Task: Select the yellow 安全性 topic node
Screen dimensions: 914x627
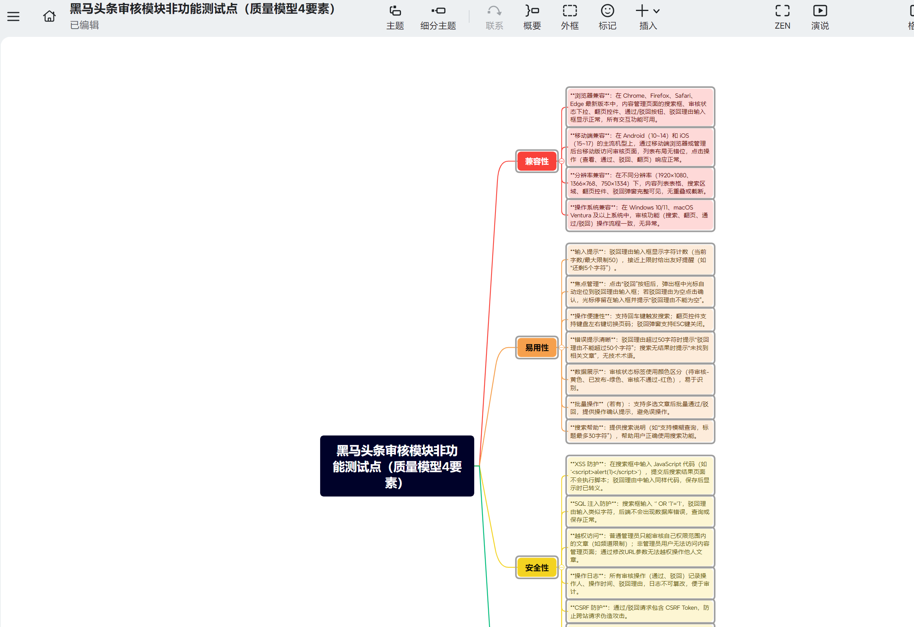Action: point(537,568)
